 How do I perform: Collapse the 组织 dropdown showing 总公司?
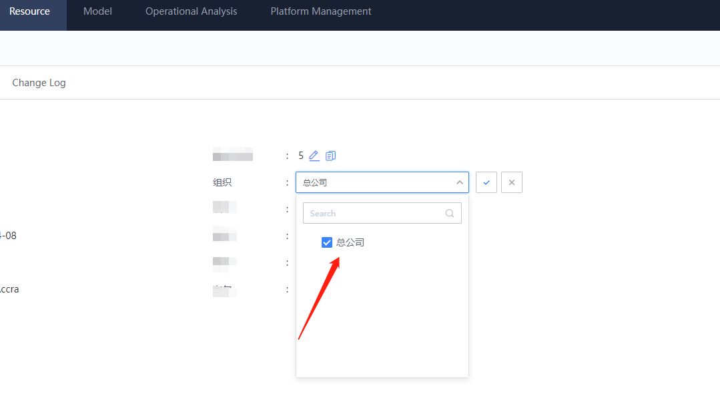tap(382, 182)
